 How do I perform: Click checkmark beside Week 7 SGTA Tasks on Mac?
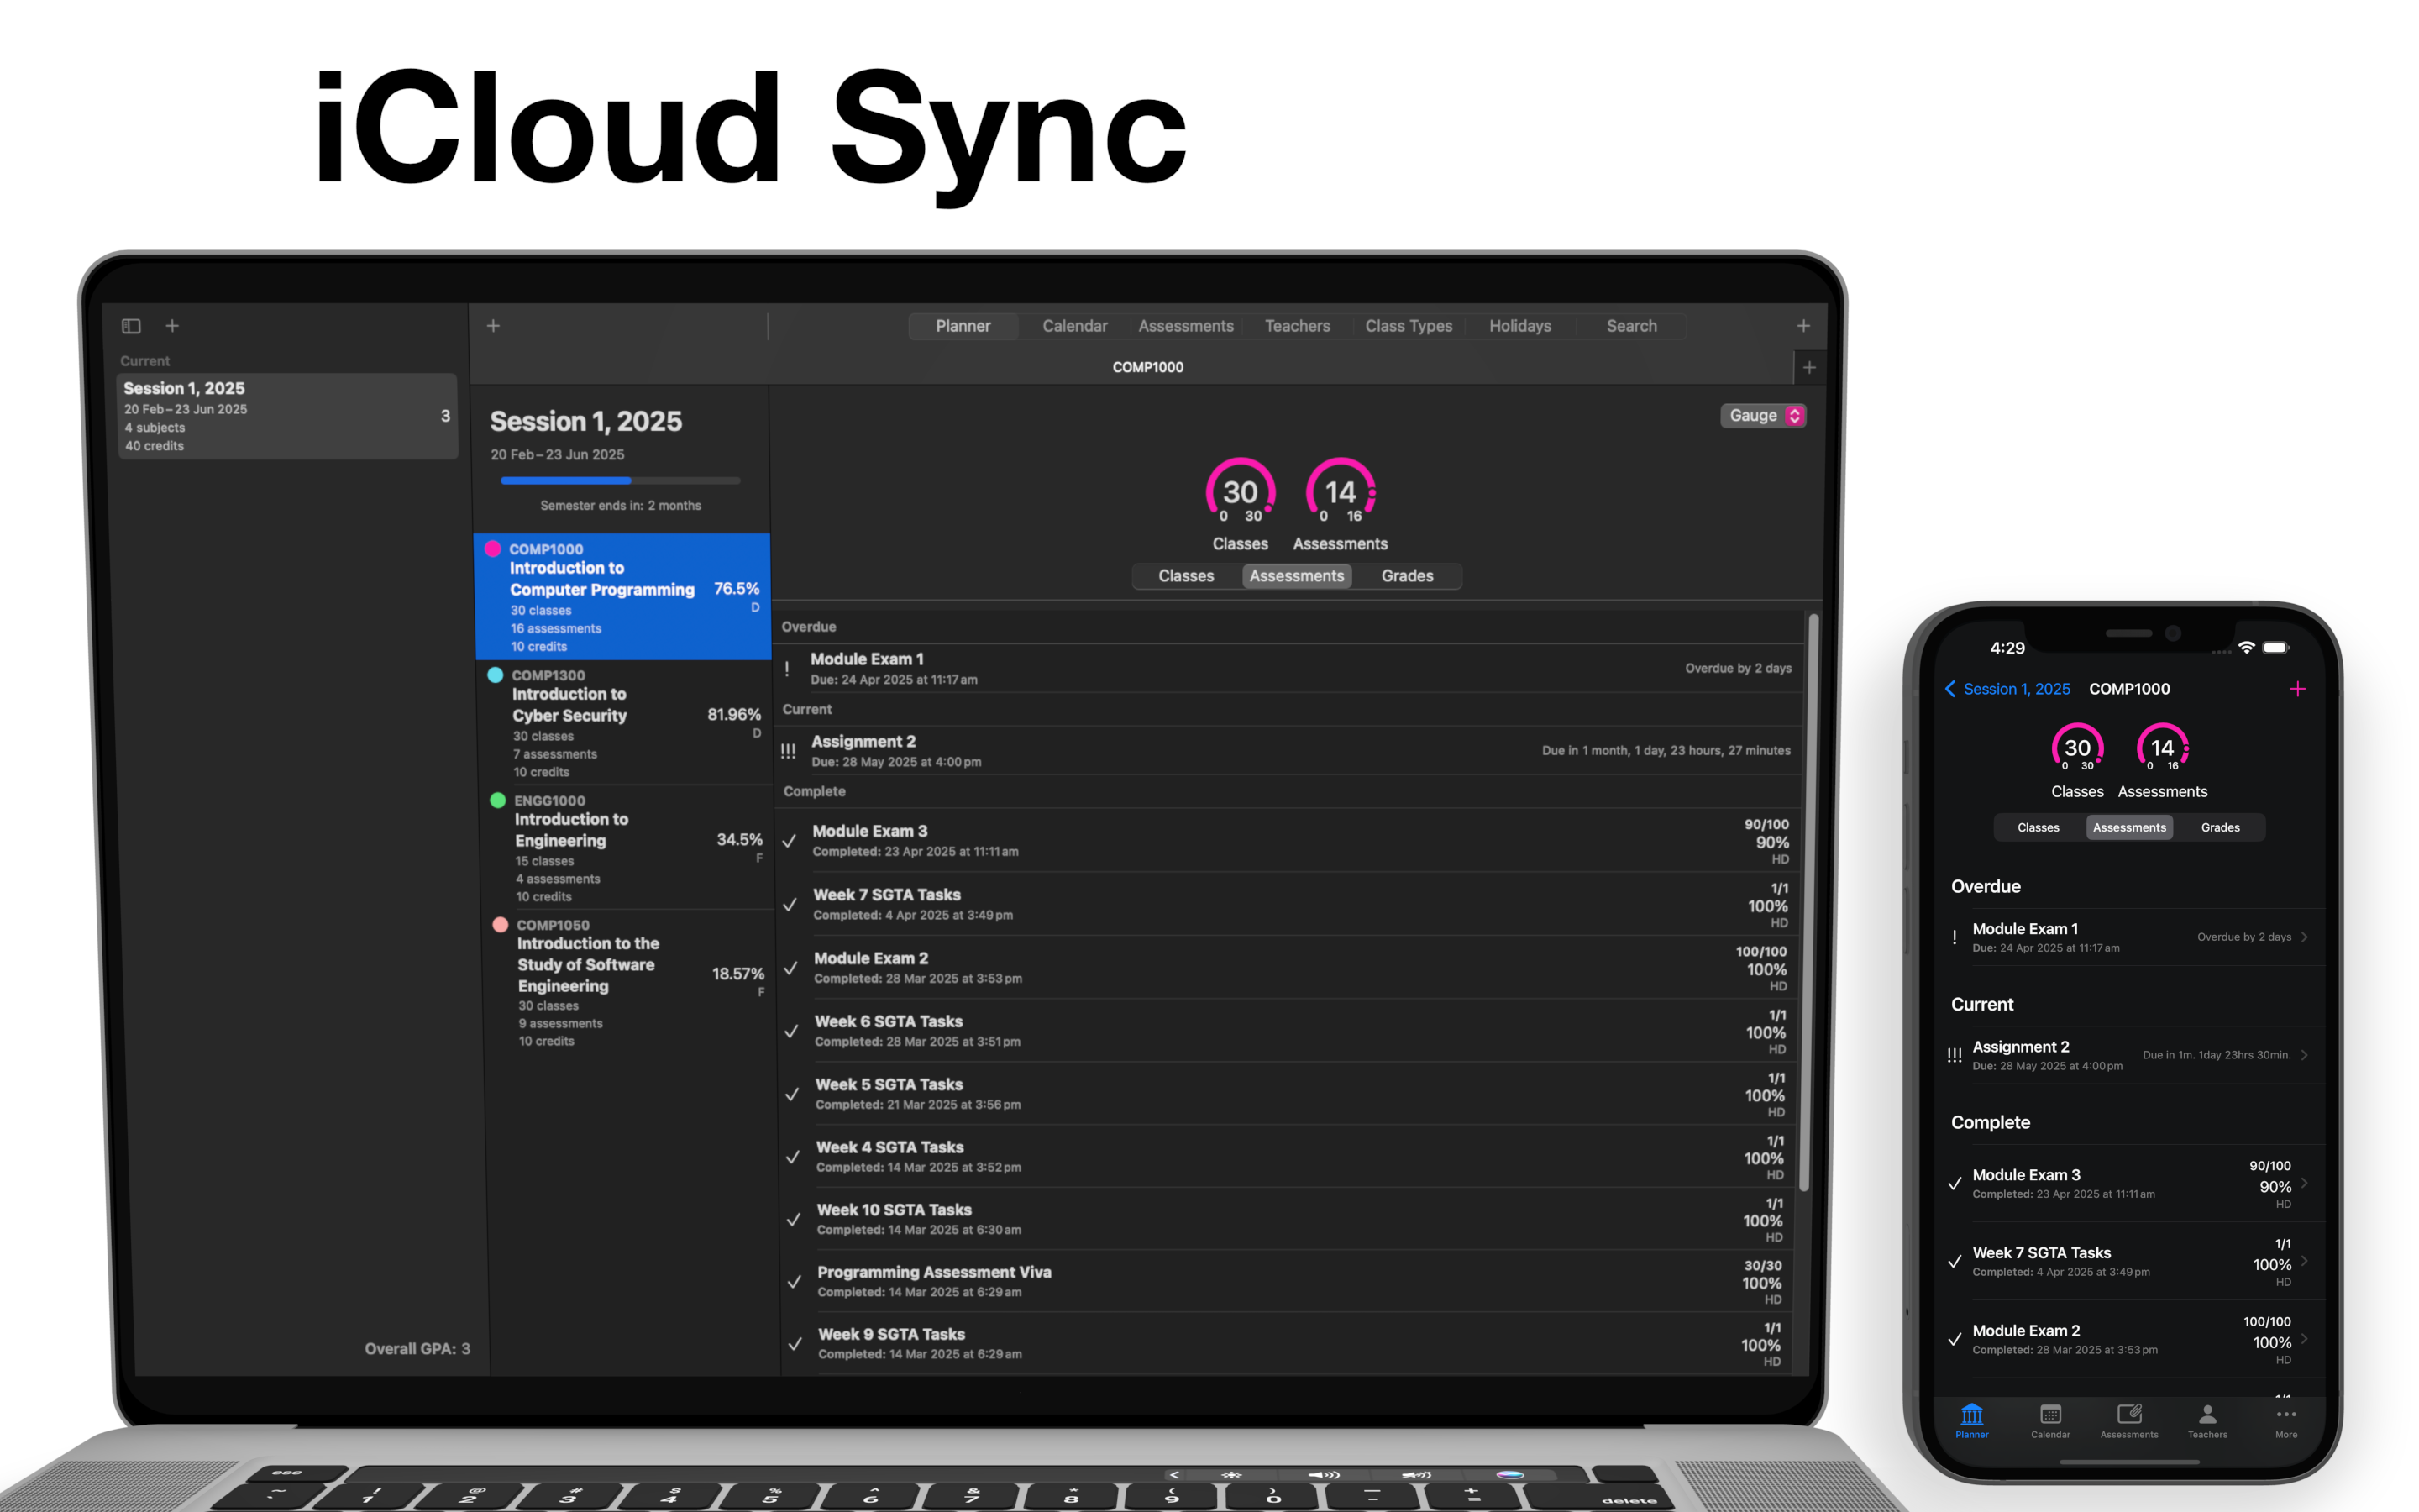[790, 904]
